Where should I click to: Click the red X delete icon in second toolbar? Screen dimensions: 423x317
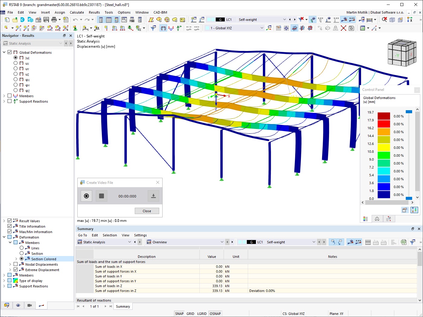(x=344, y=28)
